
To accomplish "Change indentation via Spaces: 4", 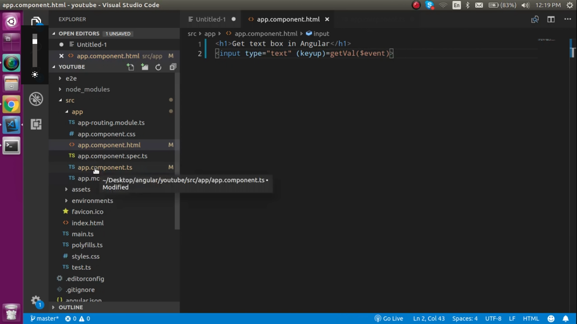I will click(x=465, y=319).
